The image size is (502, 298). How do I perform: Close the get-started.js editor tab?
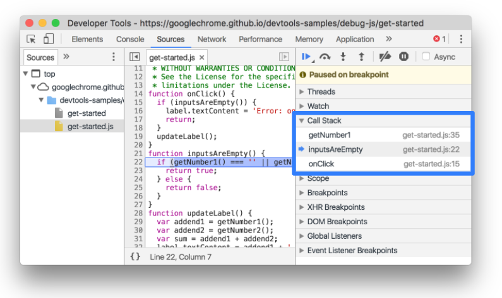[201, 57]
